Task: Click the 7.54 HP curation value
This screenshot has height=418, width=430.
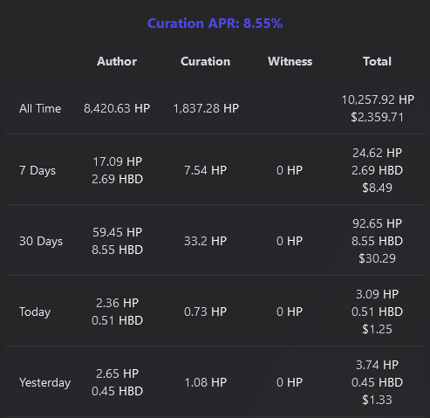Action: tap(205, 170)
